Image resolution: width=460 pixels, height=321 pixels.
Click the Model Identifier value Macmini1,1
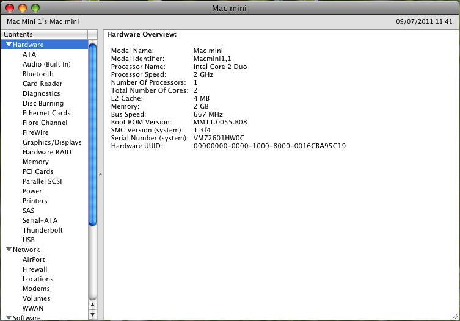[213, 59]
